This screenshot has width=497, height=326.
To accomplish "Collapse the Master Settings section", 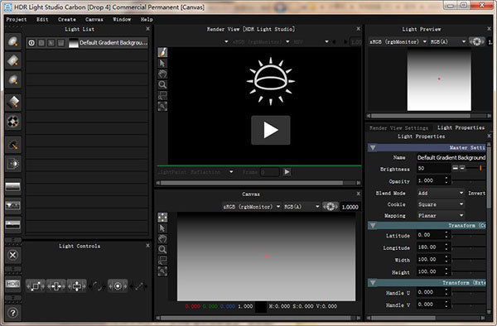I will click(373, 148).
